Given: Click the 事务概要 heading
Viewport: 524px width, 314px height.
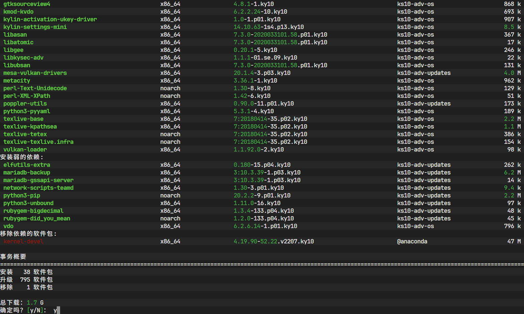Looking at the screenshot, I should [x=13, y=257].
